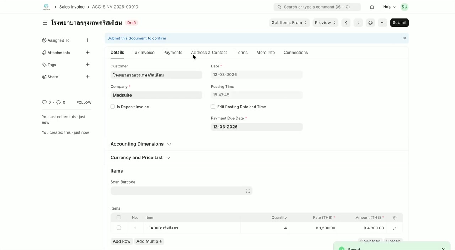This screenshot has width=455, height=250.
Task: Select the checkbox for item row 1
Action: (118, 228)
